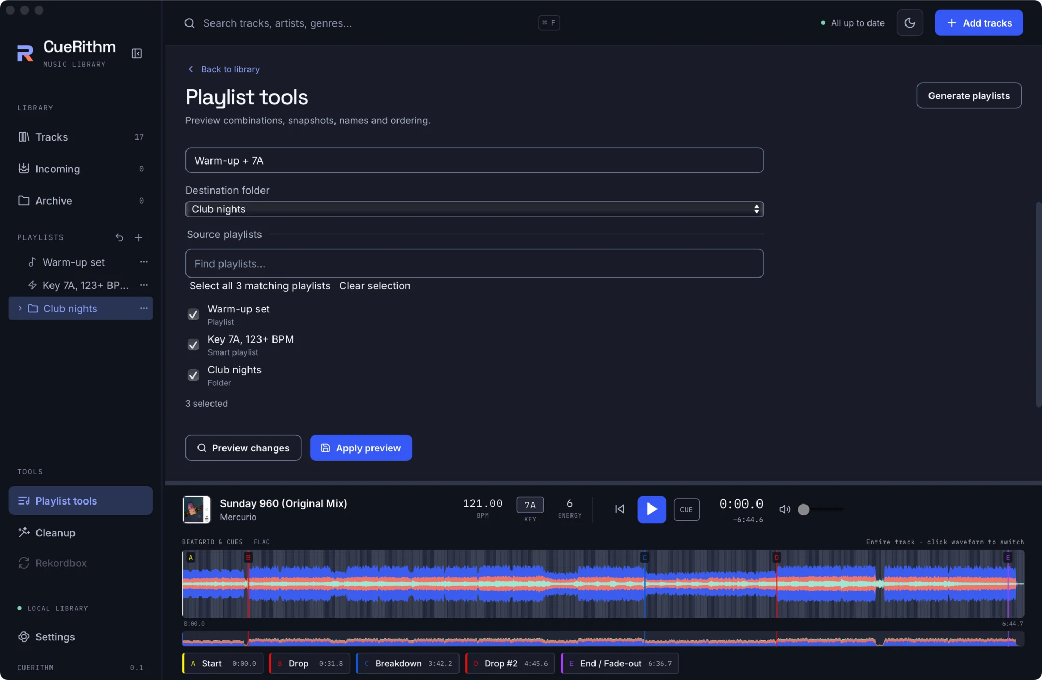Image resolution: width=1042 pixels, height=680 pixels.
Task: Click Generate playlists button
Action: point(969,96)
